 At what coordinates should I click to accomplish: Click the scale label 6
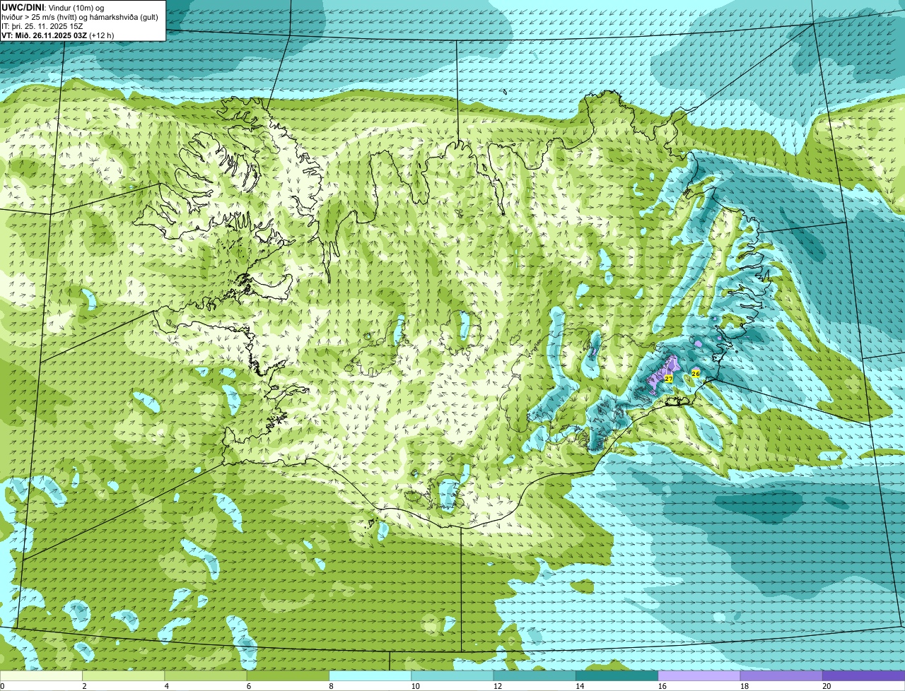pyautogui.click(x=248, y=685)
